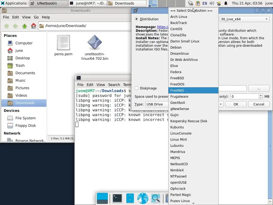Open View menu in Downloads file manager
Image resolution: width=273 pixels, height=205 pixels.
[x=26, y=17]
